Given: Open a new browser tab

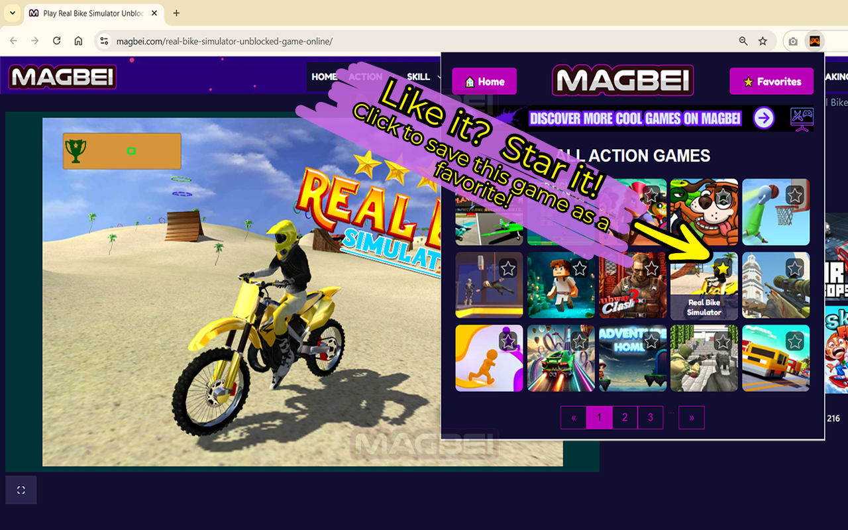Looking at the screenshot, I should pyautogui.click(x=176, y=13).
